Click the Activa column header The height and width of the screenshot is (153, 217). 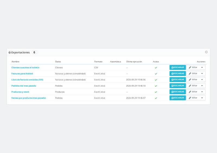coord(156,62)
